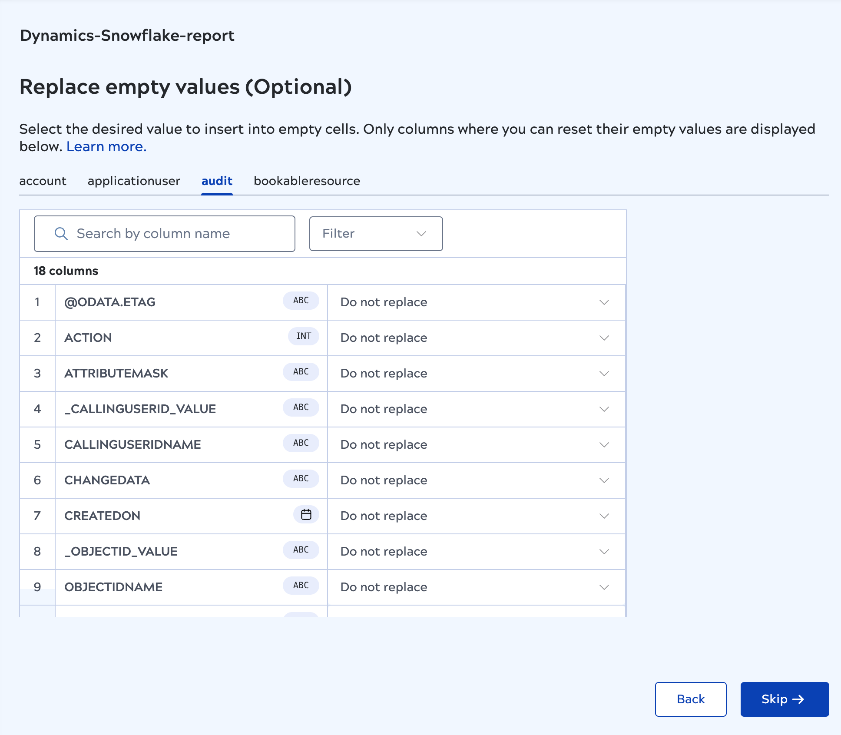Click the ABC badge next to OBJECTIDNAME
841x735 pixels.
301,585
